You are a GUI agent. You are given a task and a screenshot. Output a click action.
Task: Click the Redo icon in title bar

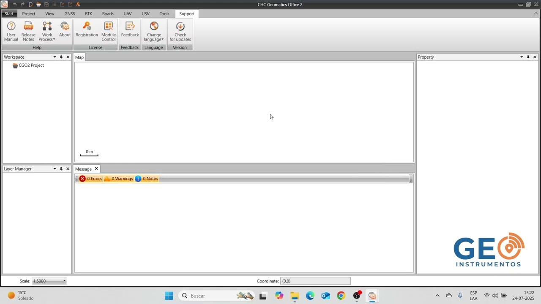click(x=23, y=4)
